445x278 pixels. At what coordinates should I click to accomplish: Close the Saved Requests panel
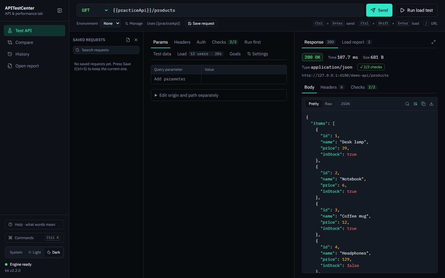136,40
